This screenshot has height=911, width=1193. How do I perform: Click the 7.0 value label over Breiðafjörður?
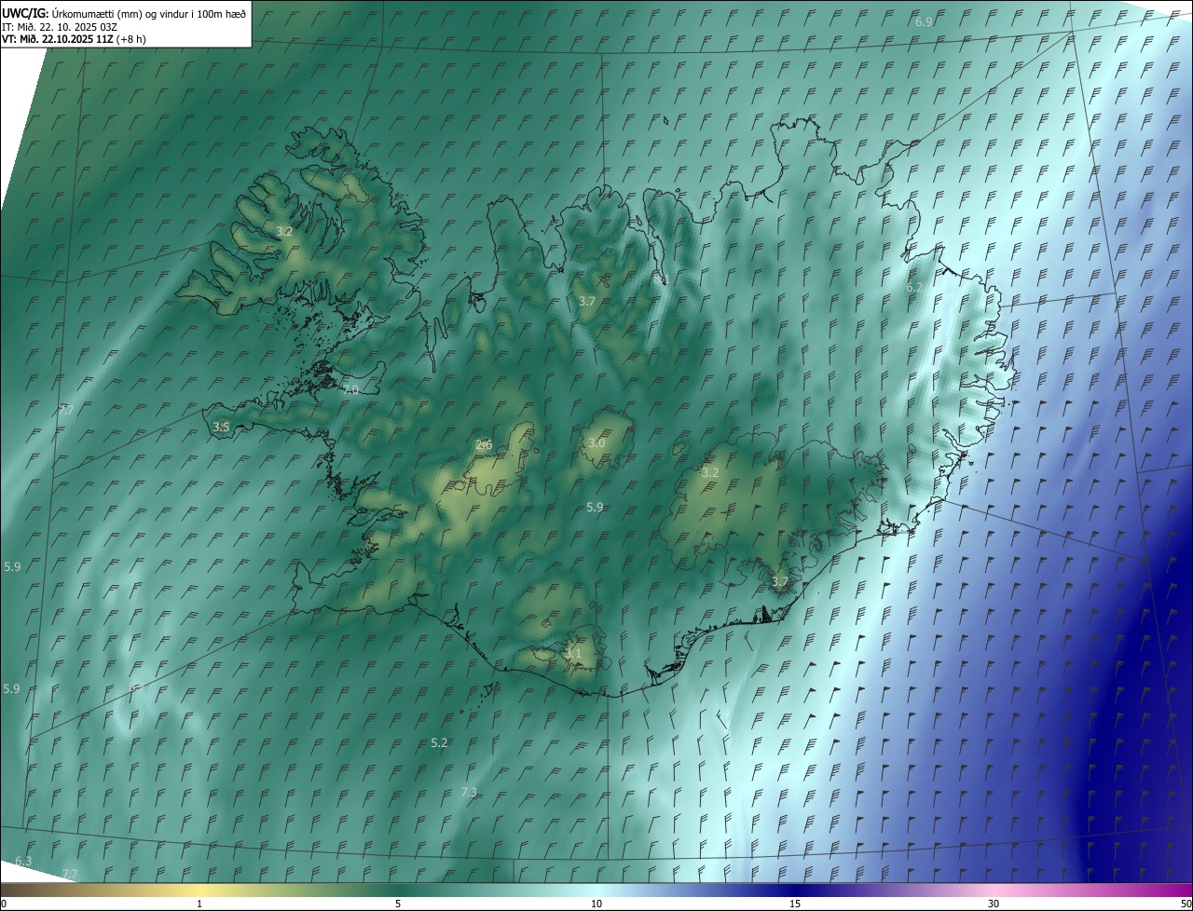click(350, 389)
